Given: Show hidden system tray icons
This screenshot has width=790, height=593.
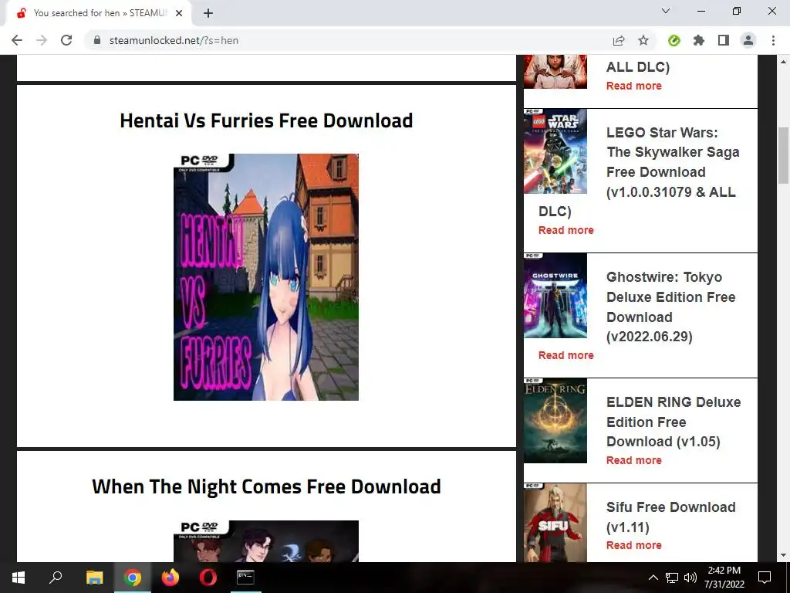Looking at the screenshot, I should coord(653,578).
